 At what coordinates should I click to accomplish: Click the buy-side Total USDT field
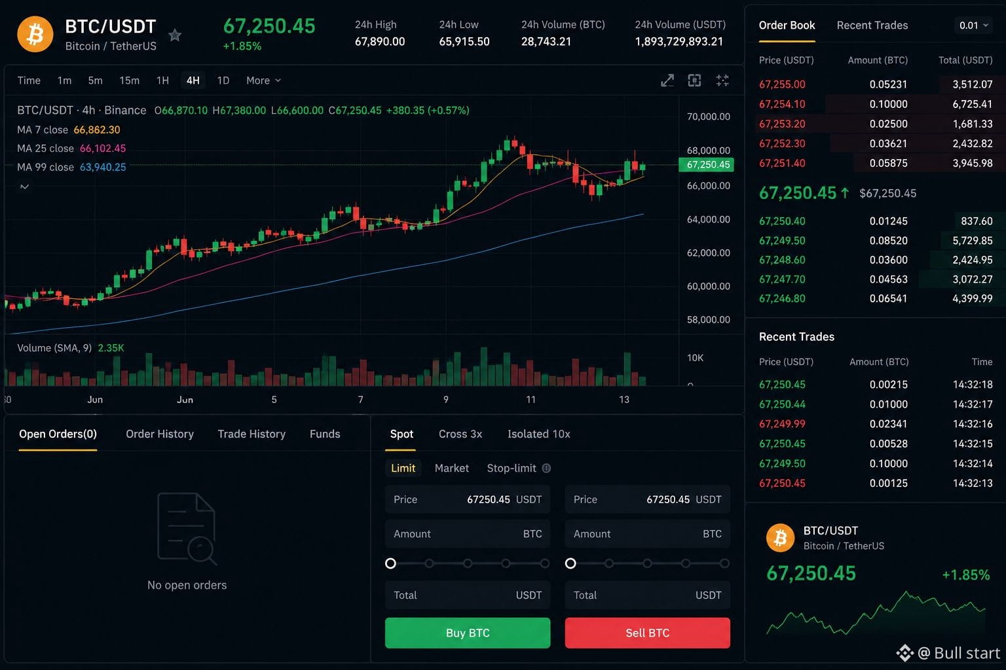[468, 595]
